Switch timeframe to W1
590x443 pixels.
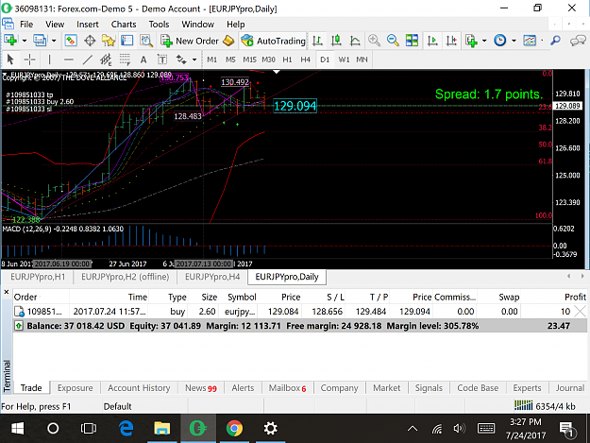344,60
